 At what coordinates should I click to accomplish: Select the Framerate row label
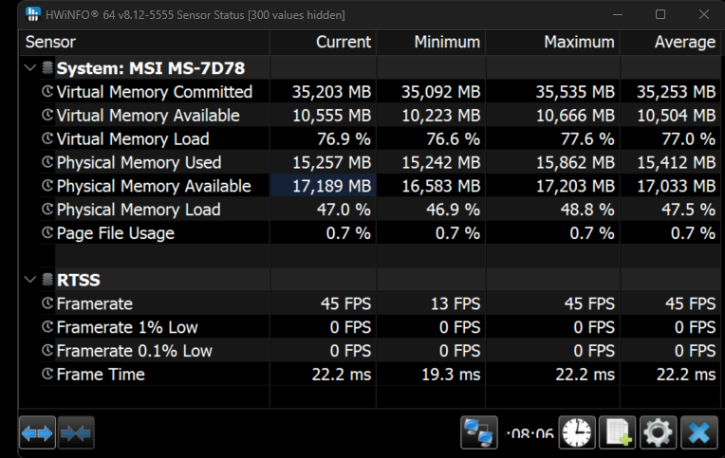click(x=94, y=304)
